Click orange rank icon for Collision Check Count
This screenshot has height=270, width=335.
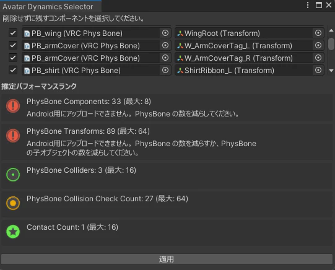click(13, 203)
